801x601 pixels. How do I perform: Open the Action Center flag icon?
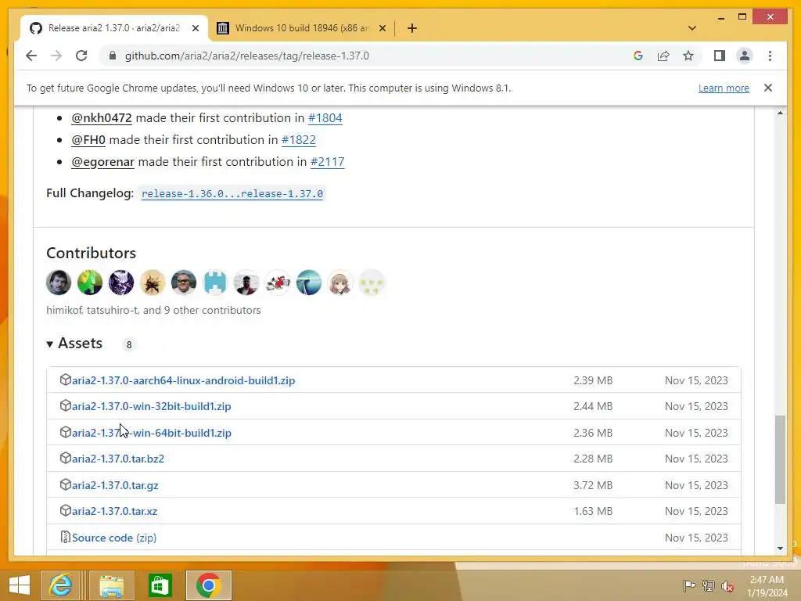click(689, 585)
